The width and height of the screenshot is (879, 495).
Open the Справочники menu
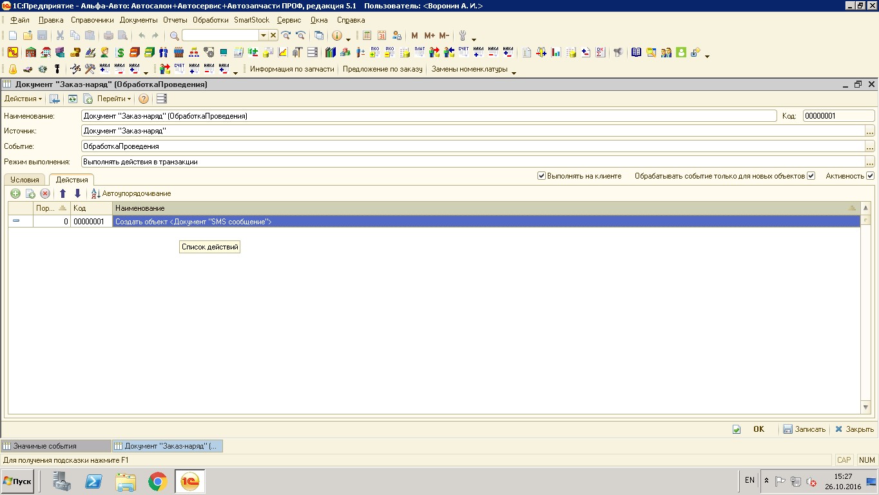click(x=92, y=20)
